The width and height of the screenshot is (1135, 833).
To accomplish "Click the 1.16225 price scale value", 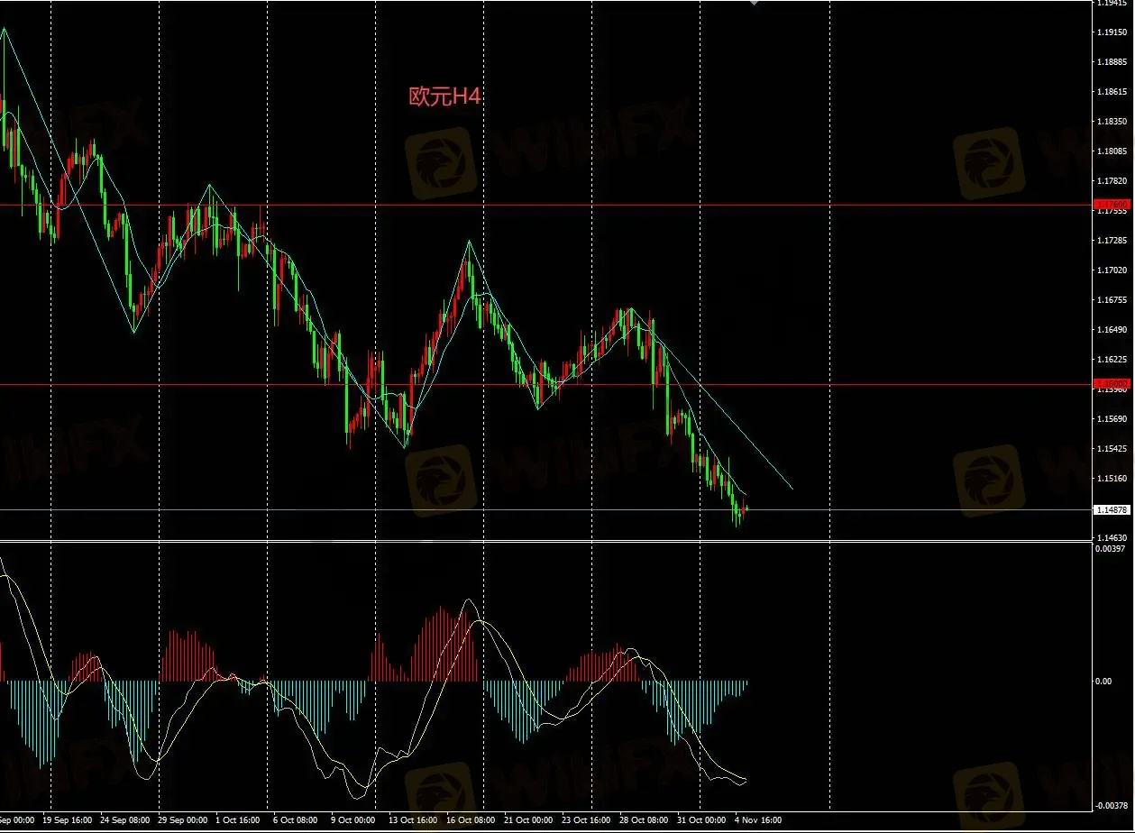I will (1112, 359).
